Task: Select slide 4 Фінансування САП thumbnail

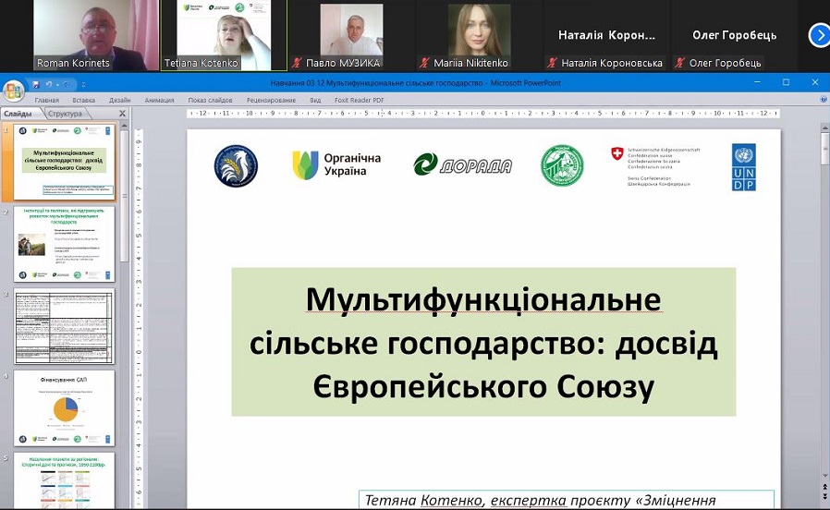Action: tap(64, 407)
